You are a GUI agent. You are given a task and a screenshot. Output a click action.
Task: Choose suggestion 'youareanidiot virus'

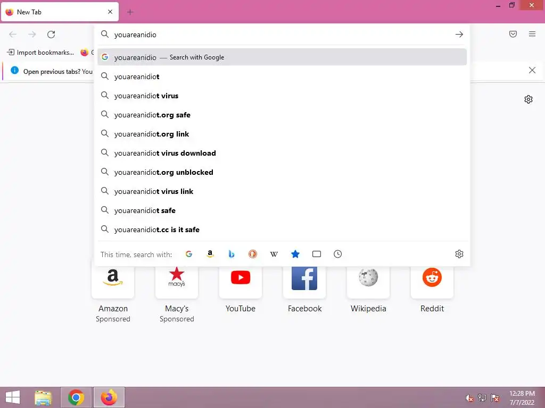pos(282,96)
